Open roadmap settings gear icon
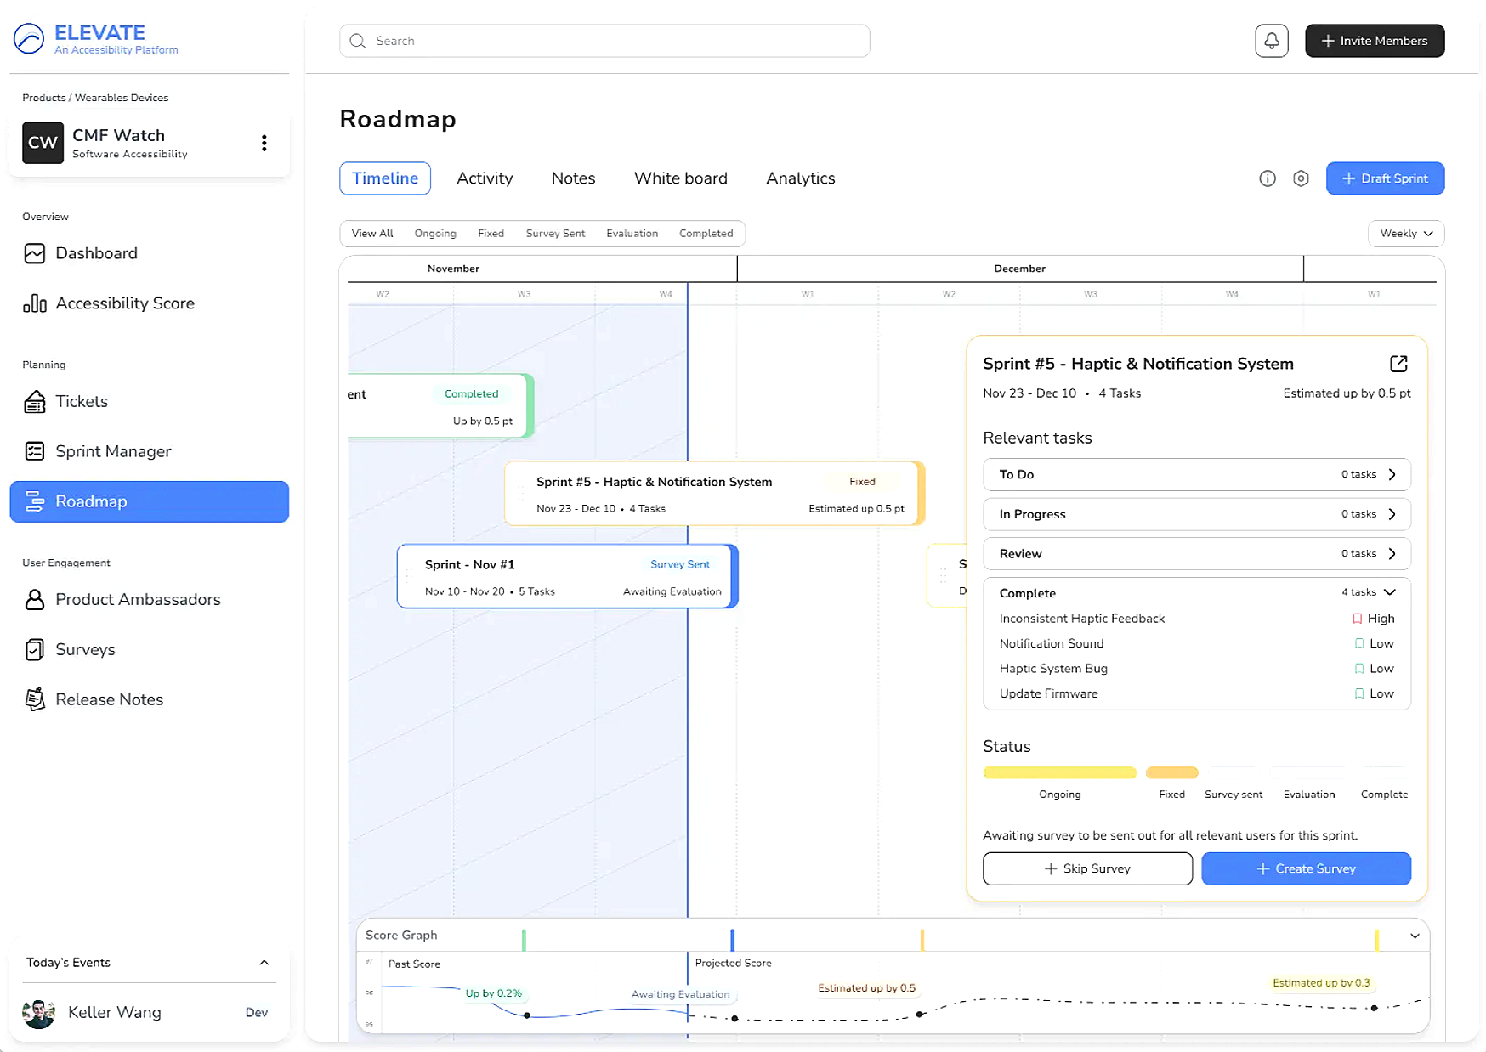The height and width of the screenshot is (1052, 1486). click(x=1301, y=178)
